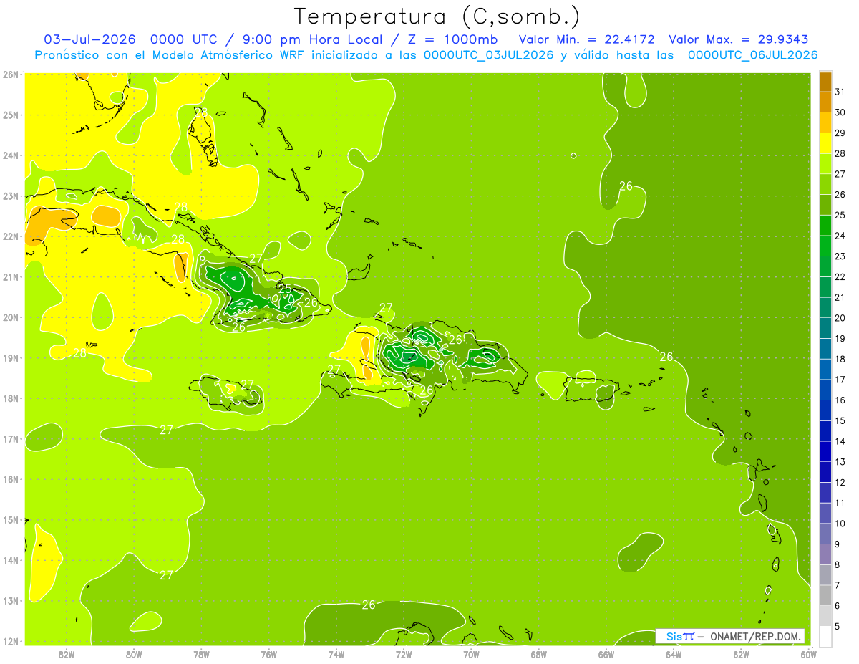Click the '80W' longitude axis label
The height and width of the screenshot is (664, 859).
click(x=134, y=654)
